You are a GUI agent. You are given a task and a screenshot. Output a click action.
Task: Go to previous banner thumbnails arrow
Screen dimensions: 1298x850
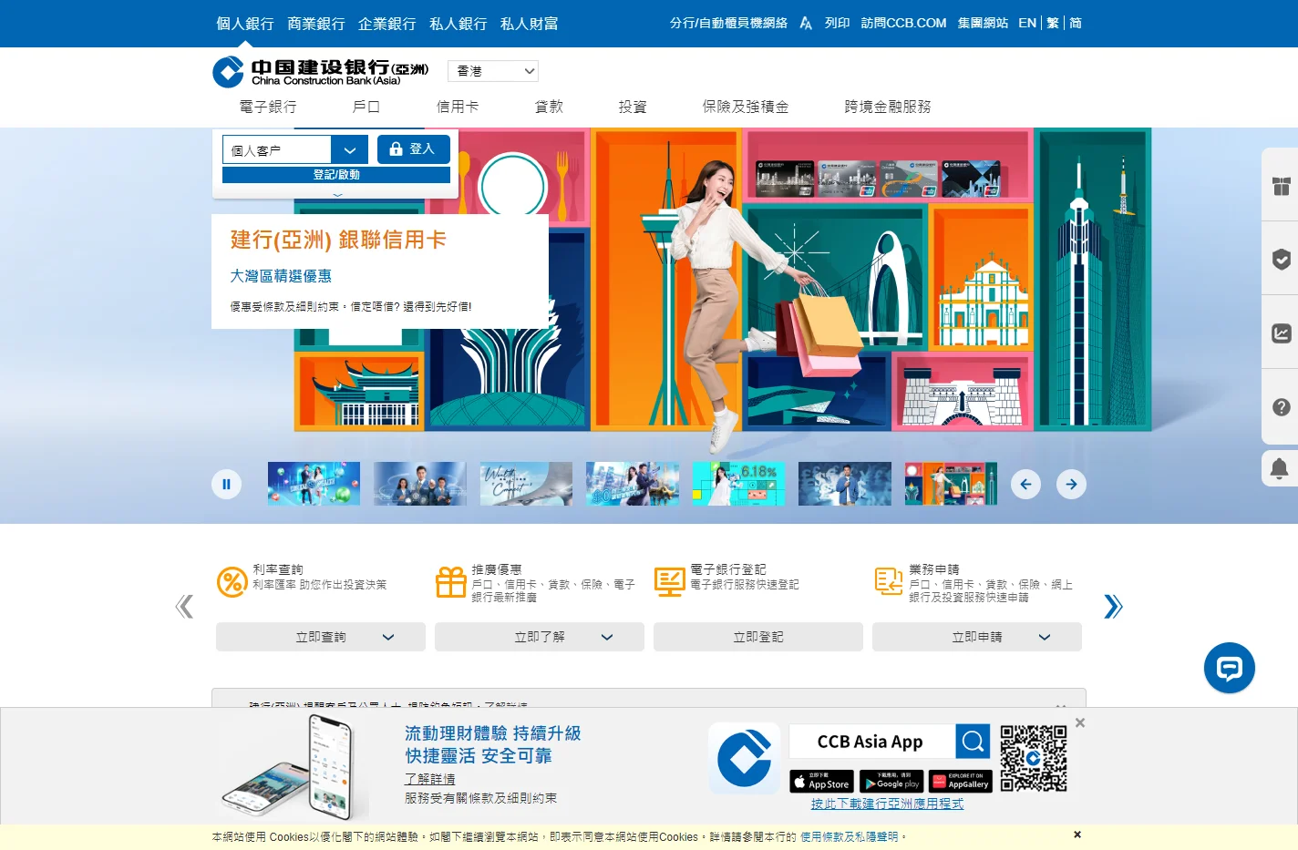pos(1025,484)
